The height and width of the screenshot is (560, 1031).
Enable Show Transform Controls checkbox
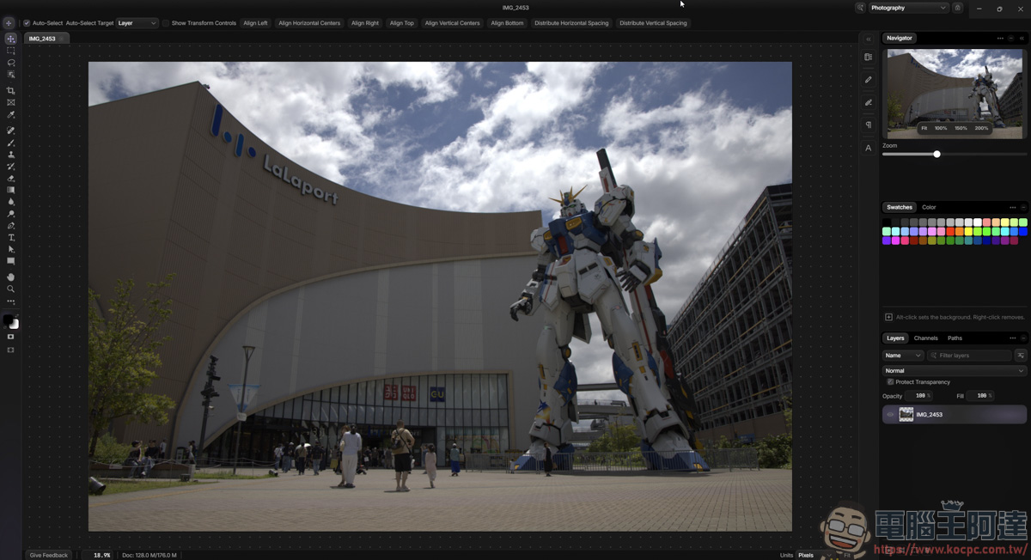coord(166,23)
